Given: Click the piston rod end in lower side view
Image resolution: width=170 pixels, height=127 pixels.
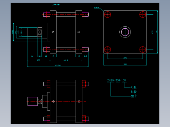Looking at the screenshot, I should (x=33, y=101).
